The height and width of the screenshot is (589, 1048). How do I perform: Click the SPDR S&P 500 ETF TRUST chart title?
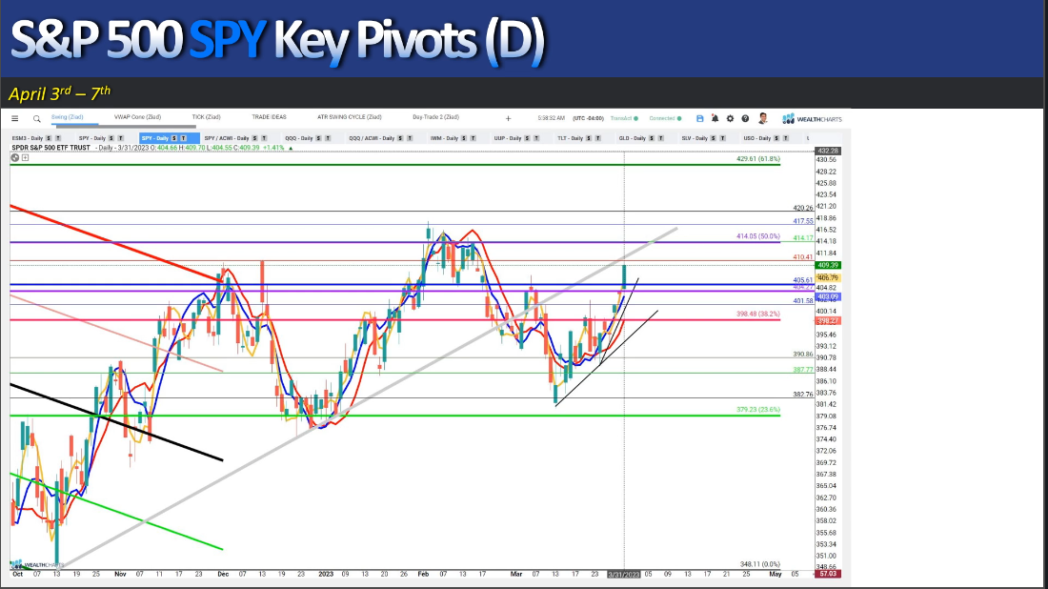pos(50,148)
